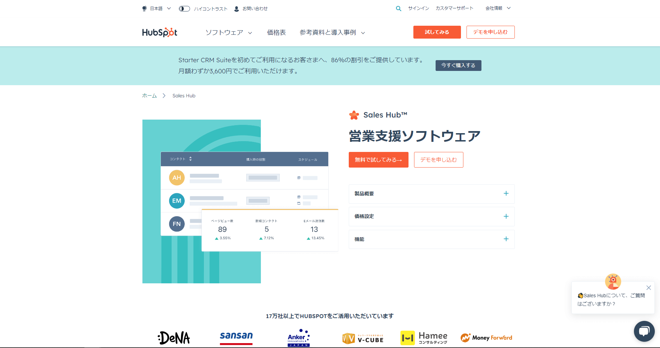Click the globe language icon
660x348 pixels.
click(145, 9)
